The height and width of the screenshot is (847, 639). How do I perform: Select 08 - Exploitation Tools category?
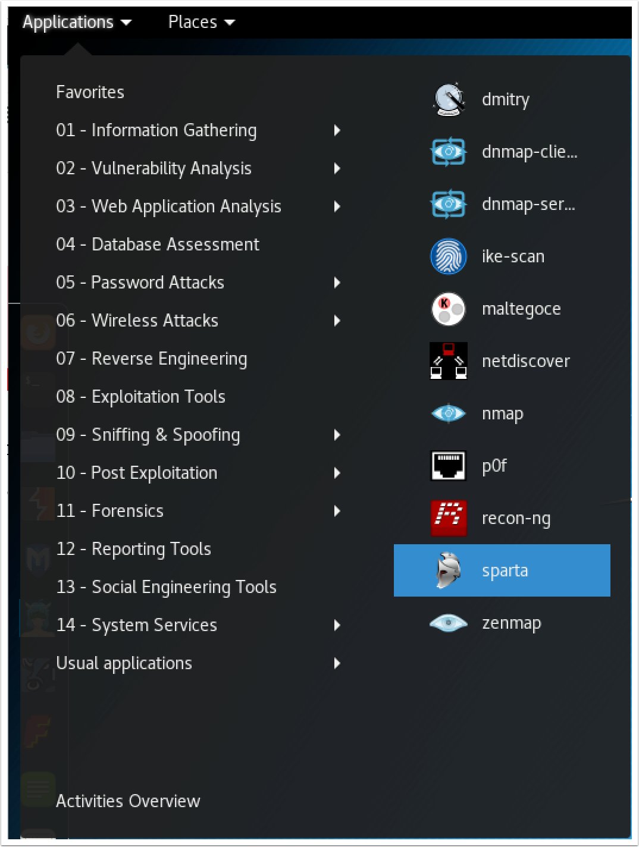tap(141, 397)
